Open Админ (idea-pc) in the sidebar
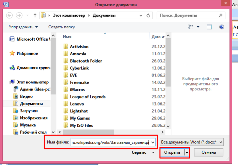Viewport: 238px width, 165px height. coord(32,89)
